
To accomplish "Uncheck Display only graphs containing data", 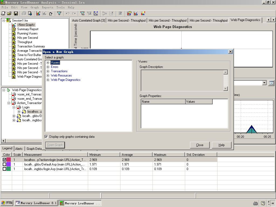I will pos(46,137).
